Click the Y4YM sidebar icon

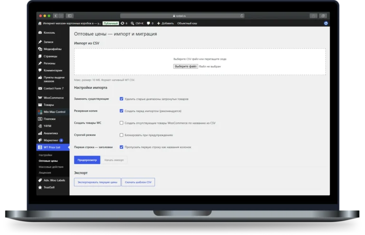point(40,126)
